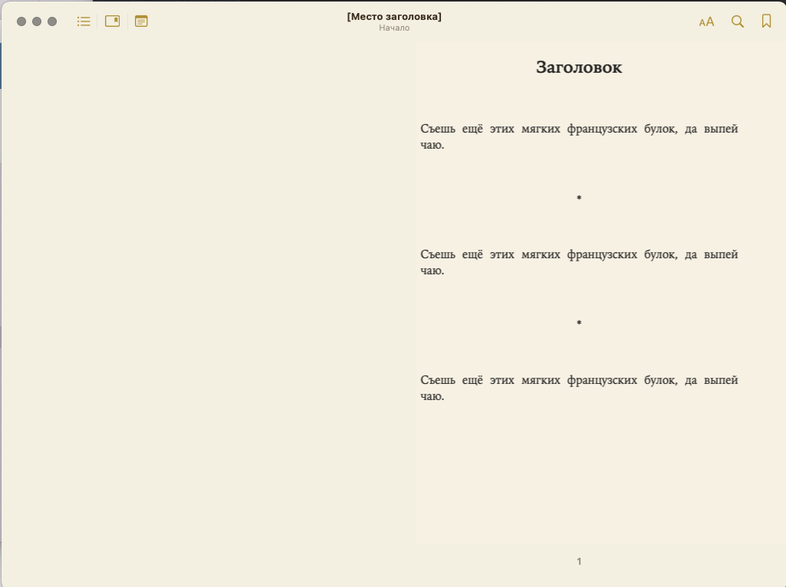Show the bookmarks panel
The height and width of the screenshot is (587, 786).
112,21
